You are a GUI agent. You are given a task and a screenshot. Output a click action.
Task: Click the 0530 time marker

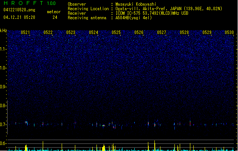[x=229, y=32]
